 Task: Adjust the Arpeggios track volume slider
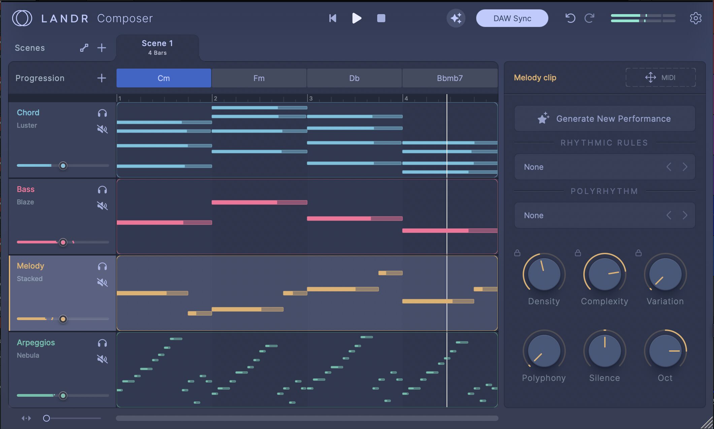[63, 396]
